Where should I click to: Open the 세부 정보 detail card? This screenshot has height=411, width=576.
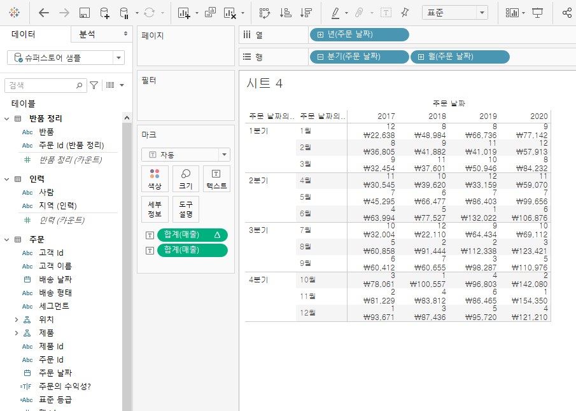point(155,209)
